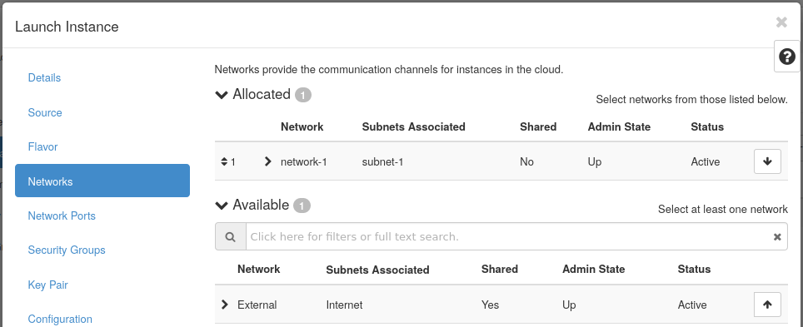The width and height of the screenshot is (803, 327).
Task: Go to the Key Pair step
Action: point(47,285)
